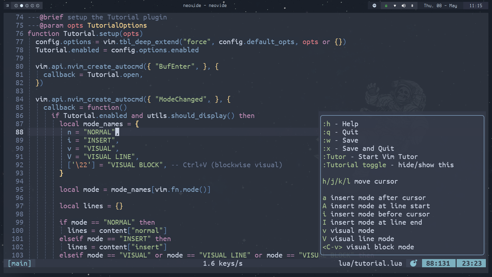Switch to the last workspace circle
Image resolution: width=492 pixels, height=277 pixels.
coord(38,6)
